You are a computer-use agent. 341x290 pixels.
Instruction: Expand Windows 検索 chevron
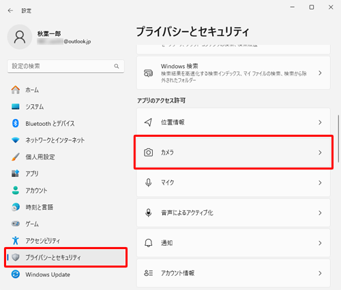(320, 73)
